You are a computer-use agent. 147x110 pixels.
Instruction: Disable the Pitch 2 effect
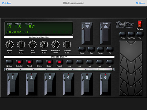point(29,62)
